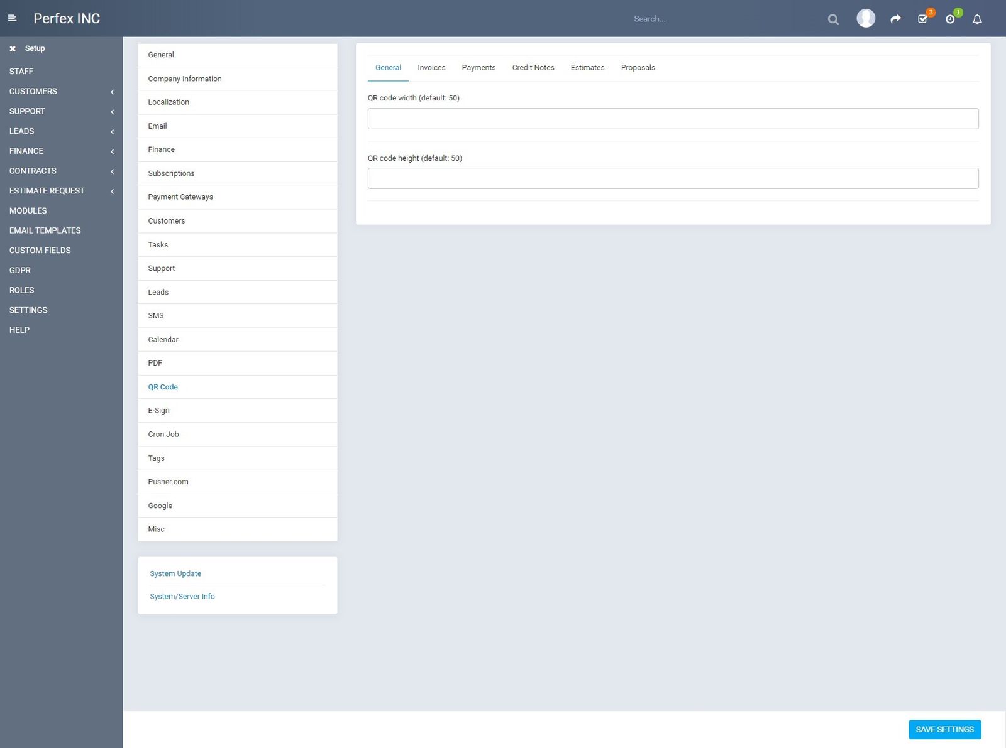
Task: Open the notifications bell icon
Action: [977, 19]
